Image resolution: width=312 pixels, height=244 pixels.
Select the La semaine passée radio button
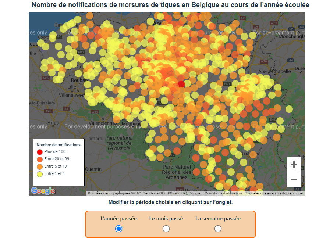218,229
